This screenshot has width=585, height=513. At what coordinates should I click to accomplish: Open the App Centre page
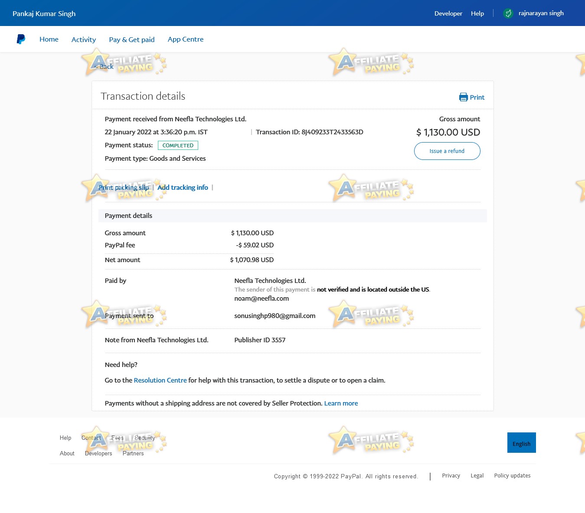tap(186, 39)
